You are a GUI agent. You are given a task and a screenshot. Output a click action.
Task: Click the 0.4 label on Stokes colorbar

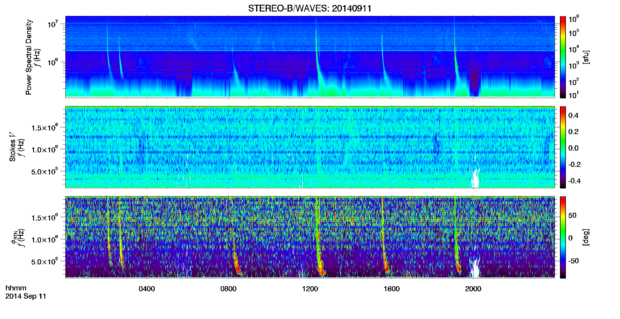tap(573, 115)
